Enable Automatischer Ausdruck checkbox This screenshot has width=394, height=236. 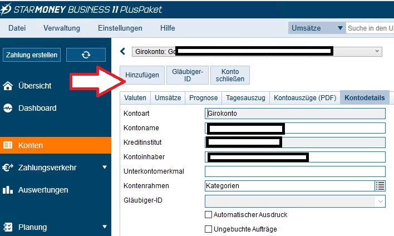click(x=208, y=215)
